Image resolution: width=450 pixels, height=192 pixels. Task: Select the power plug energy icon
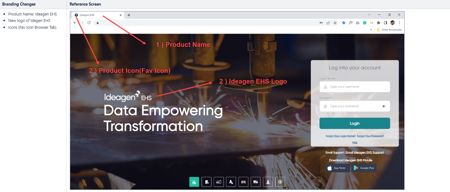tap(280, 182)
